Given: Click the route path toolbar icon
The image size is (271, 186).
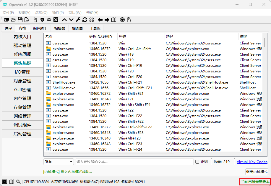Looking at the screenshot, I should point(35,20).
